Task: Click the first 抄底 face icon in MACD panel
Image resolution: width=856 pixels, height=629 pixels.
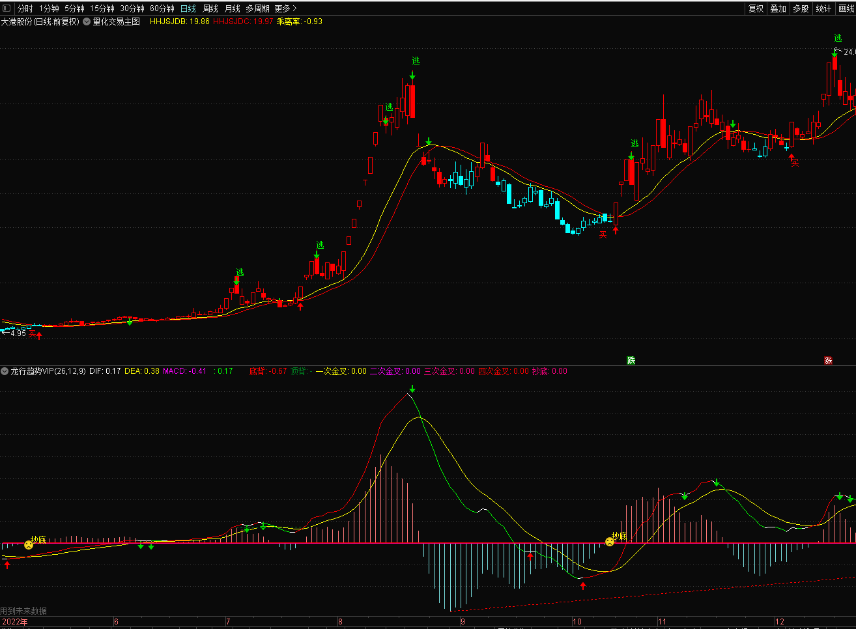Action: (29, 544)
